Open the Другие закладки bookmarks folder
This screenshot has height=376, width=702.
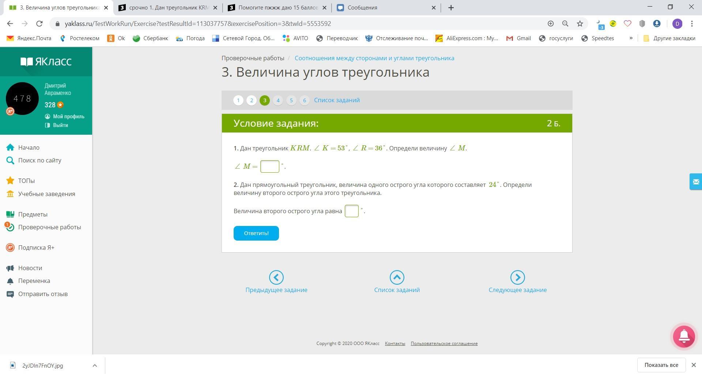[x=669, y=38]
